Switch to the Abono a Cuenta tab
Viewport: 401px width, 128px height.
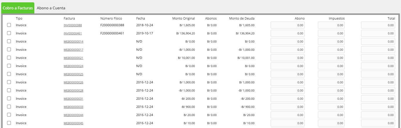click(x=51, y=8)
